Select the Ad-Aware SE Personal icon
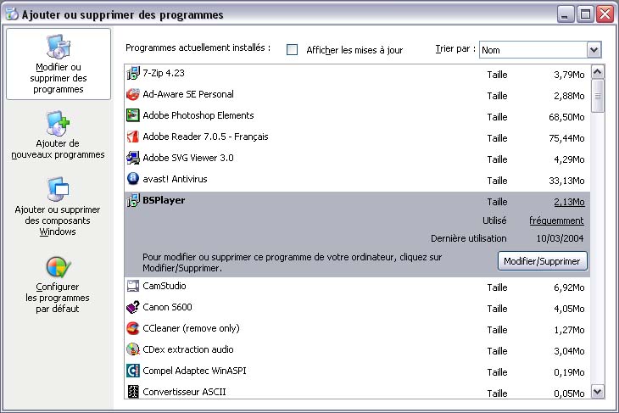The width and height of the screenshot is (619, 413). (x=132, y=95)
